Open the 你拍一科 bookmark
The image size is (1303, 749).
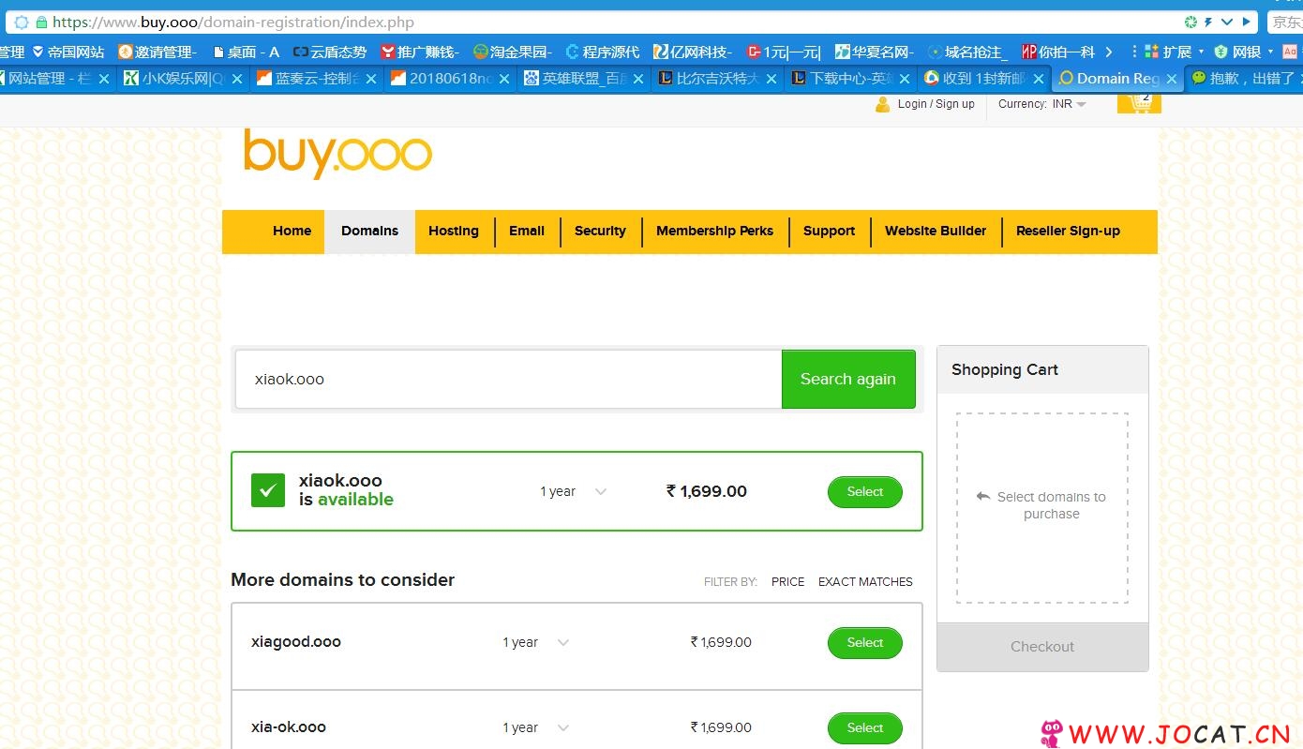pyautogui.click(x=1058, y=52)
